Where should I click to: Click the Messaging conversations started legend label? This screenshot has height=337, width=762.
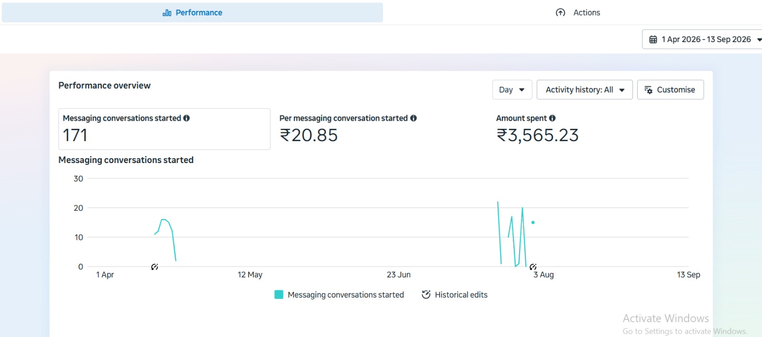pyautogui.click(x=346, y=295)
